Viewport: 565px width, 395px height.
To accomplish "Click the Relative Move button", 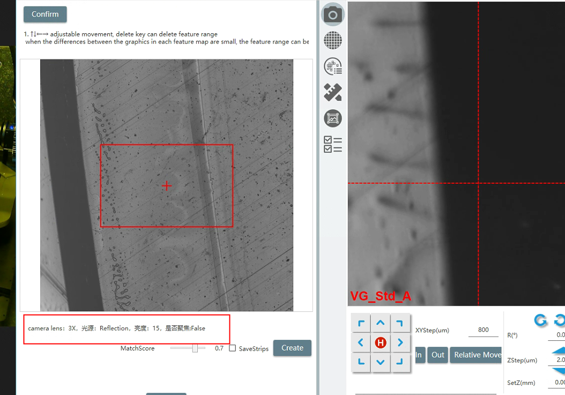I will pos(476,355).
